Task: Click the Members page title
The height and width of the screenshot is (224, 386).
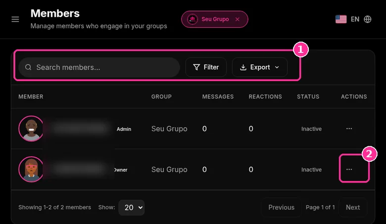Action: click(x=55, y=13)
